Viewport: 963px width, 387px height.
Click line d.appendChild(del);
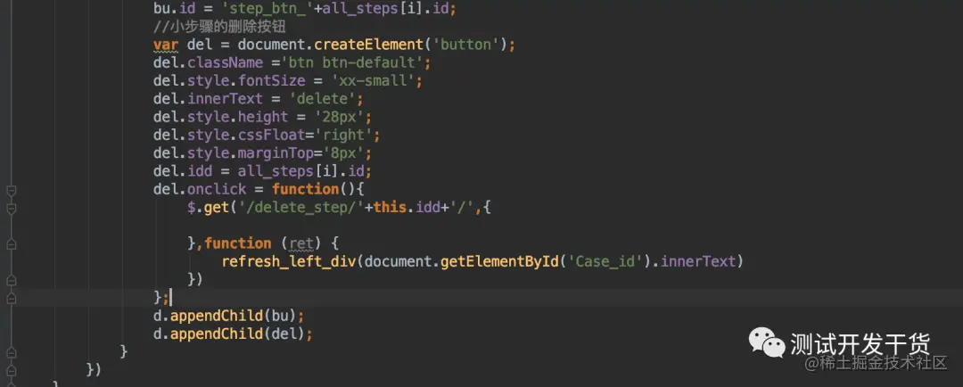(233, 334)
